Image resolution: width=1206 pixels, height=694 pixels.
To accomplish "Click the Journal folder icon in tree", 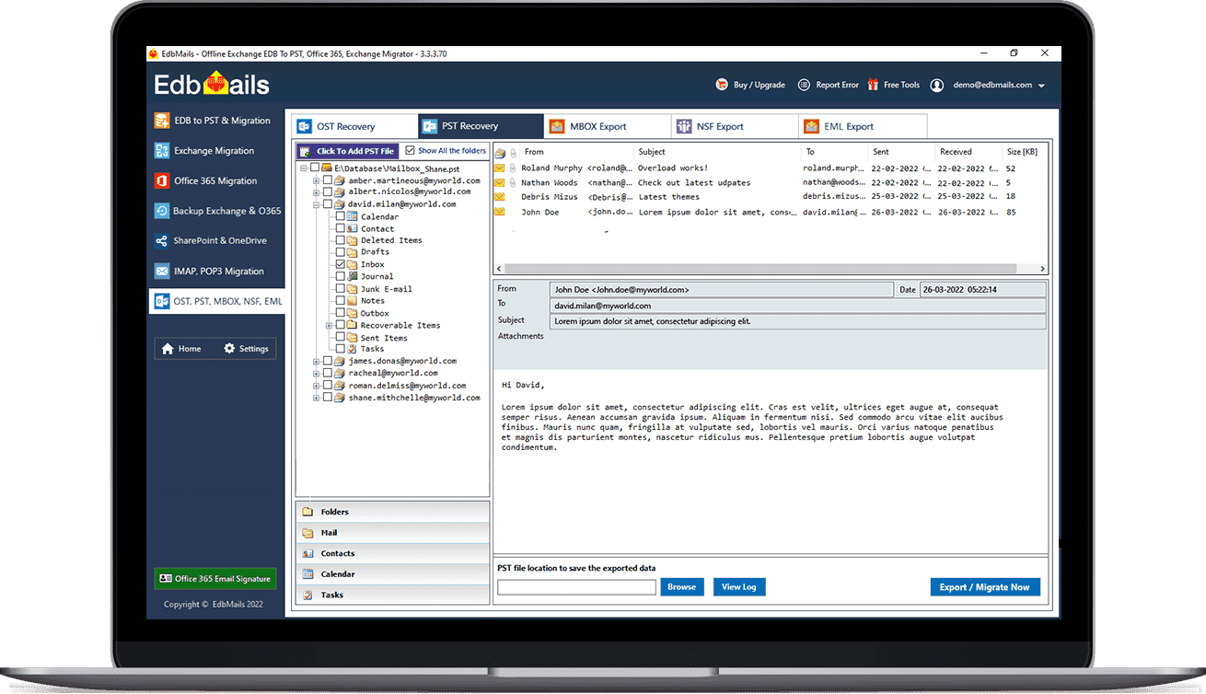I will tap(353, 276).
